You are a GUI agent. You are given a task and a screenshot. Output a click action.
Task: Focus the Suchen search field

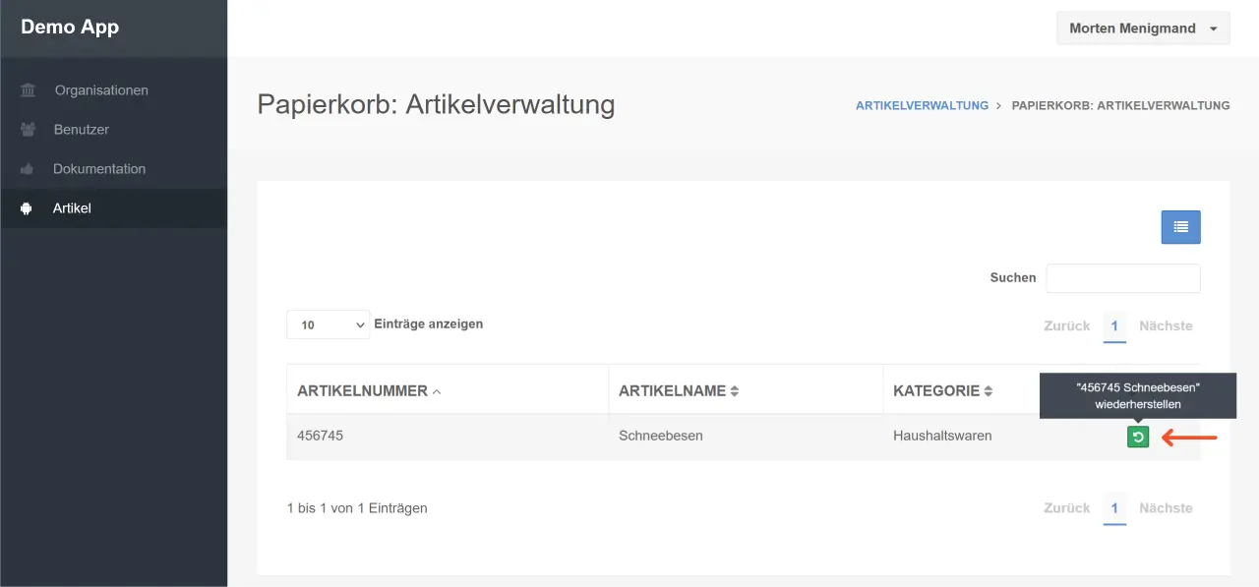pyautogui.click(x=1122, y=278)
